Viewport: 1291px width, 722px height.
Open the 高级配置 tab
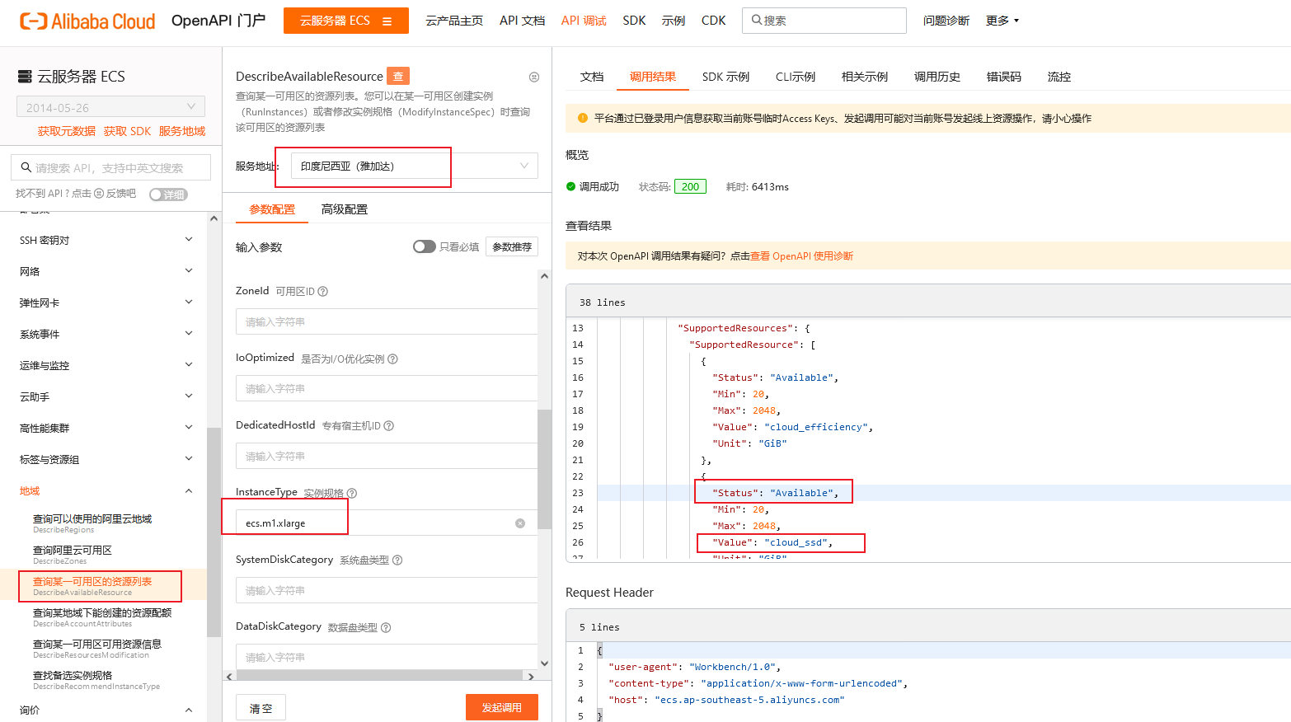(x=345, y=209)
